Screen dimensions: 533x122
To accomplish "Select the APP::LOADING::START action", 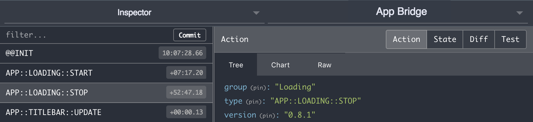I will pyautogui.click(x=106, y=73).
